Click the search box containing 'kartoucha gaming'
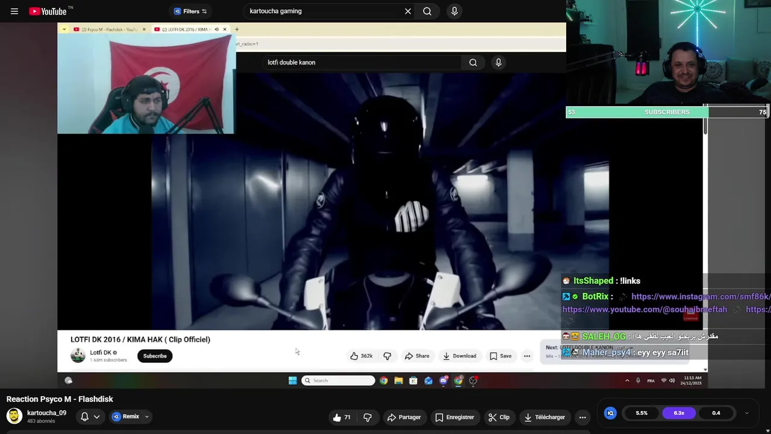The width and height of the screenshot is (771, 434). click(322, 11)
